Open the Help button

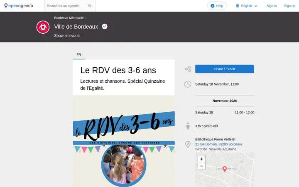point(217,6)
